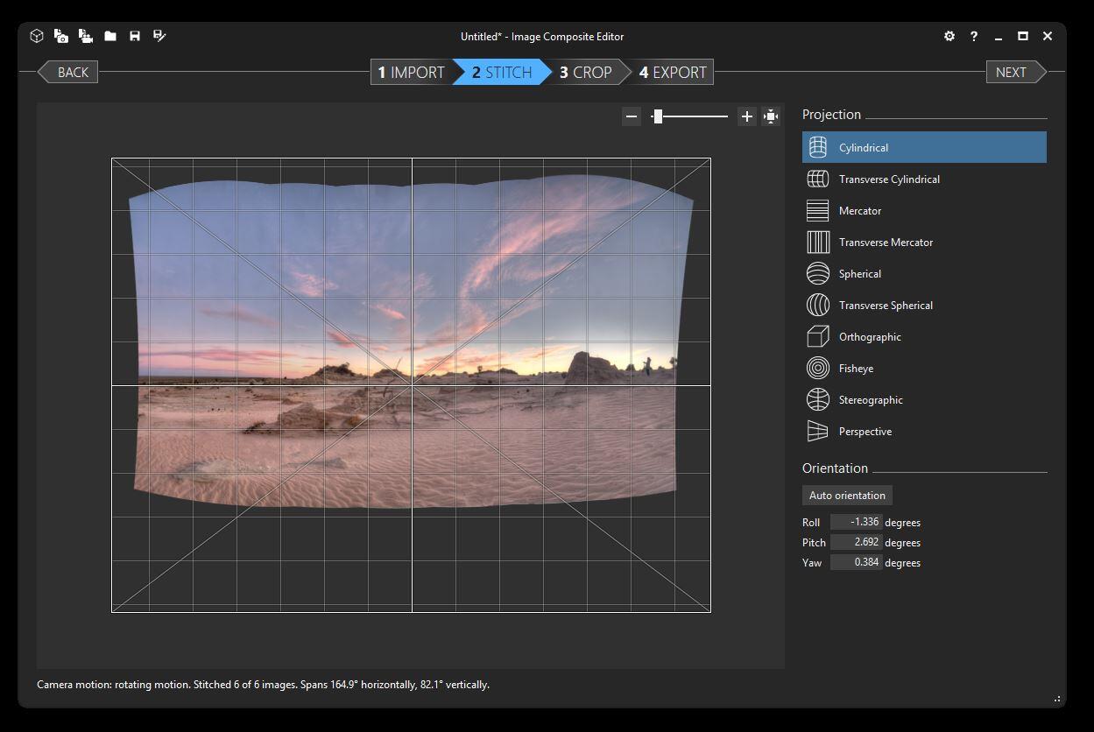1094x732 pixels.
Task: Click the Yaw degrees field
Action: tap(856, 562)
